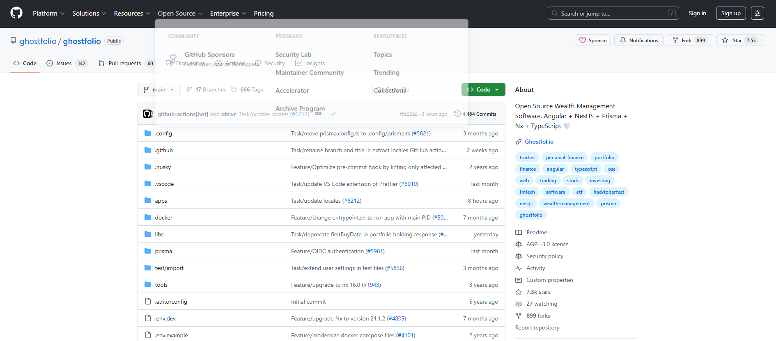Open the .github folder icon

point(148,150)
